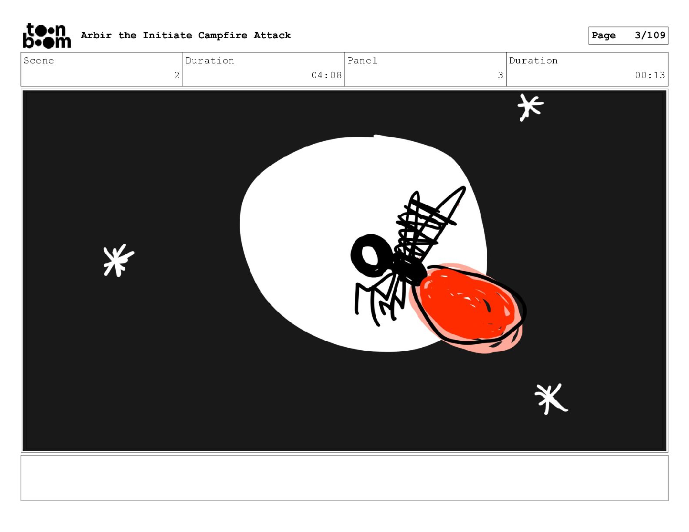Click the Panel label
Screen dimensions: 689x532
point(362,60)
